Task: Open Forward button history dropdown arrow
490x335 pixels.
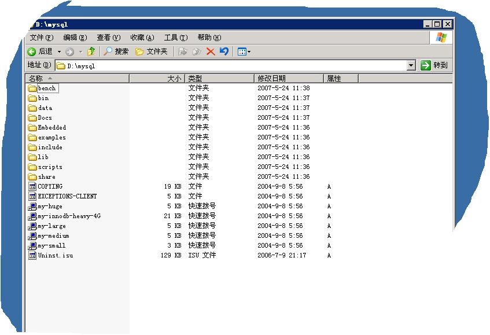Action: pyautogui.click(x=80, y=52)
